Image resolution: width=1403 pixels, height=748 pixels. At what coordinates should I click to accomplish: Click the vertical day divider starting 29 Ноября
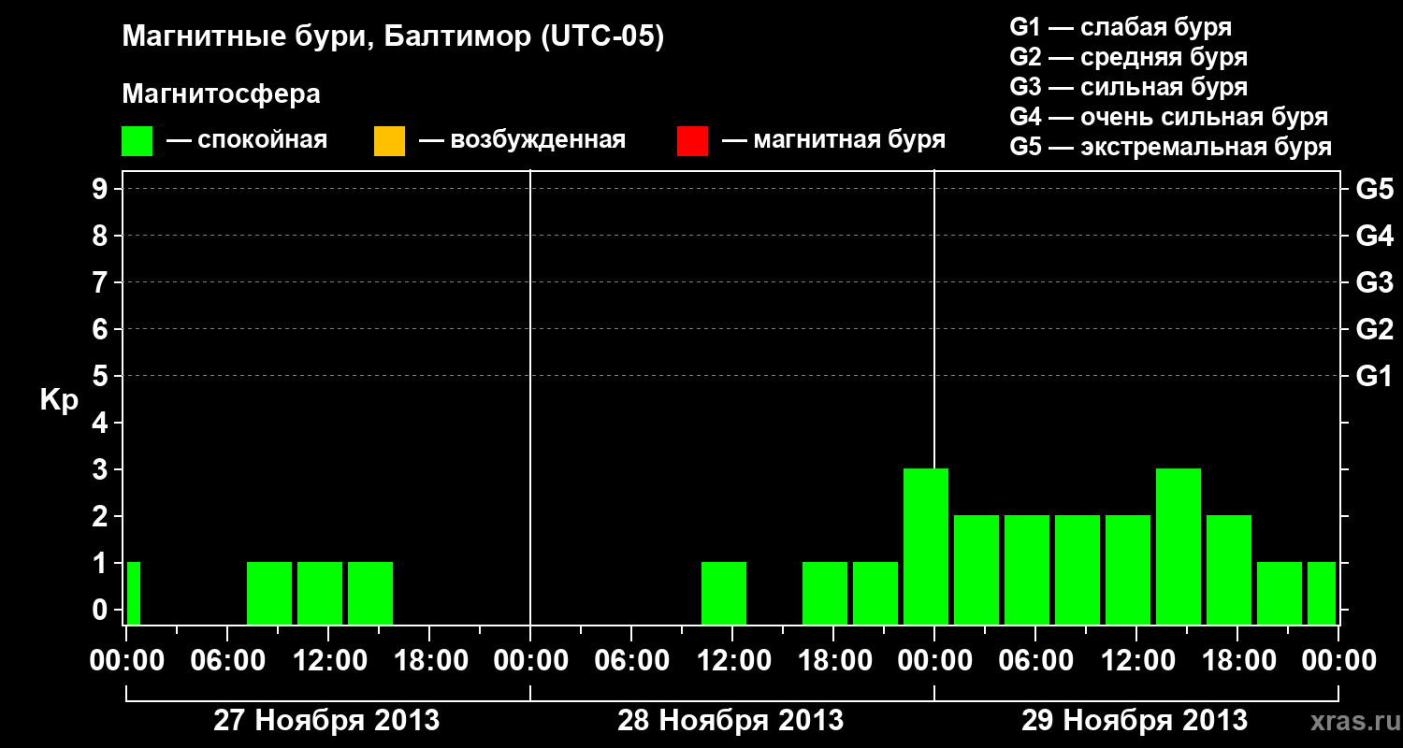click(934, 318)
